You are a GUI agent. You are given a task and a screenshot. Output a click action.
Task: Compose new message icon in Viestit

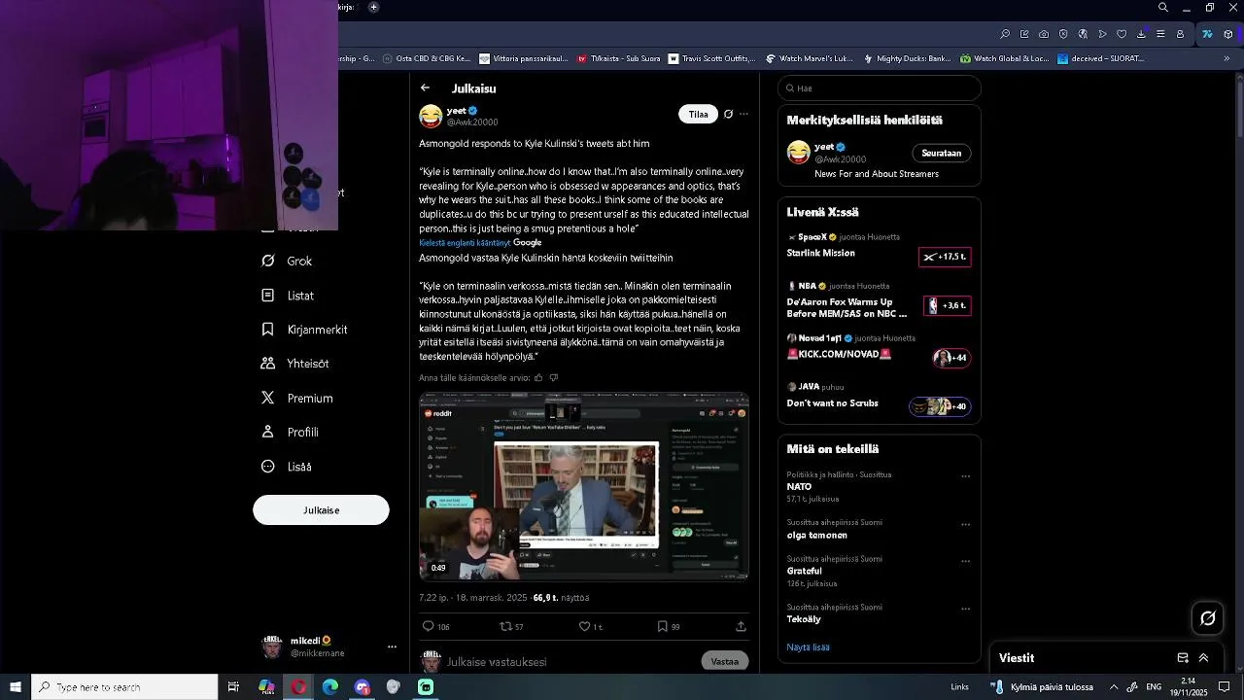[x=1183, y=658]
